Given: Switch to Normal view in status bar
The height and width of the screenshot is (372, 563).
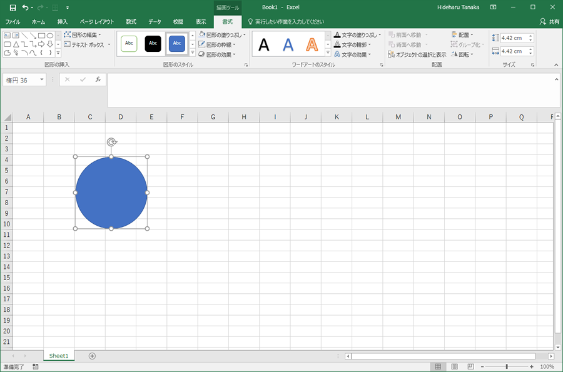Looking at the screenshot, I should 438,366.
